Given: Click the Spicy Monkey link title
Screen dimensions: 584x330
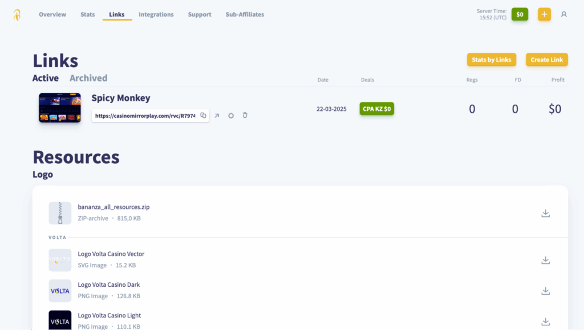Looking at the screenshot, I should (121, 98).
